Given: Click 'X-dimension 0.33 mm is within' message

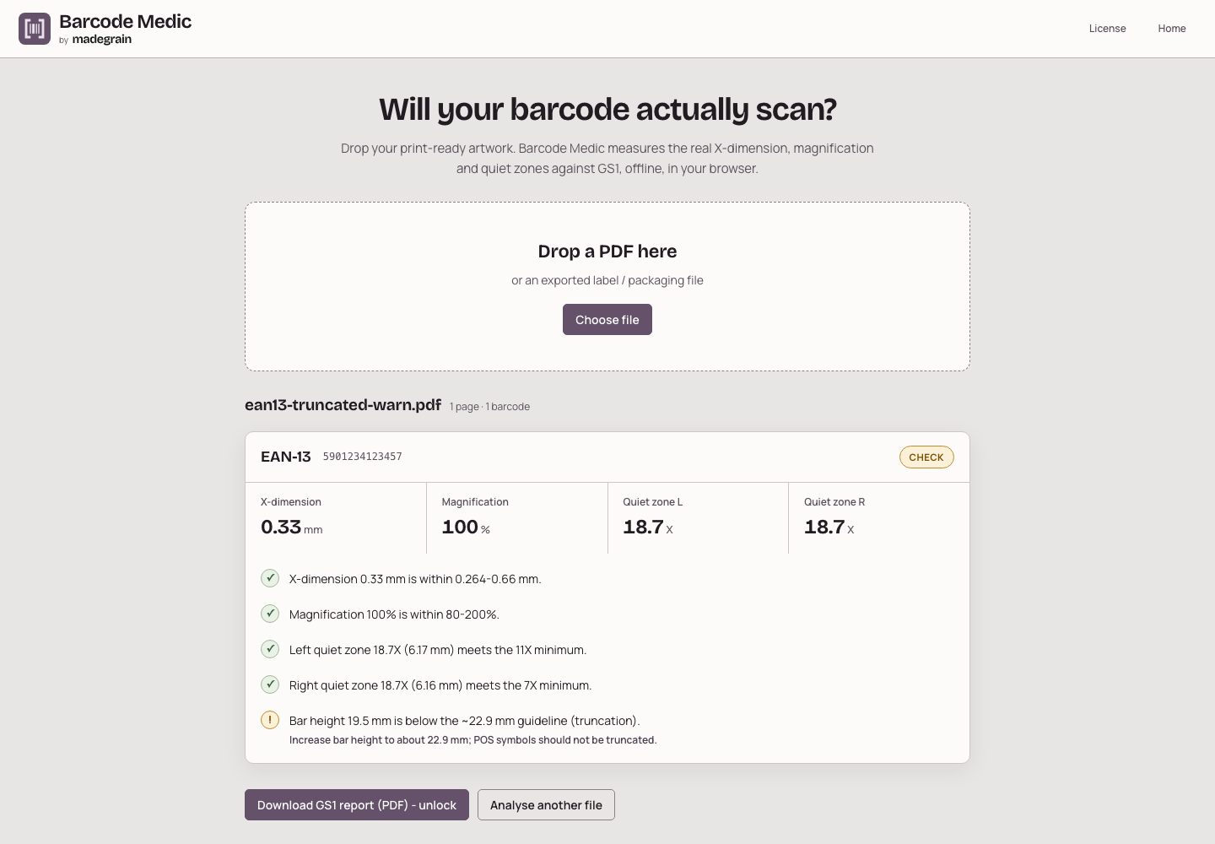Looking at the screenshot, I should click(415, 579).
